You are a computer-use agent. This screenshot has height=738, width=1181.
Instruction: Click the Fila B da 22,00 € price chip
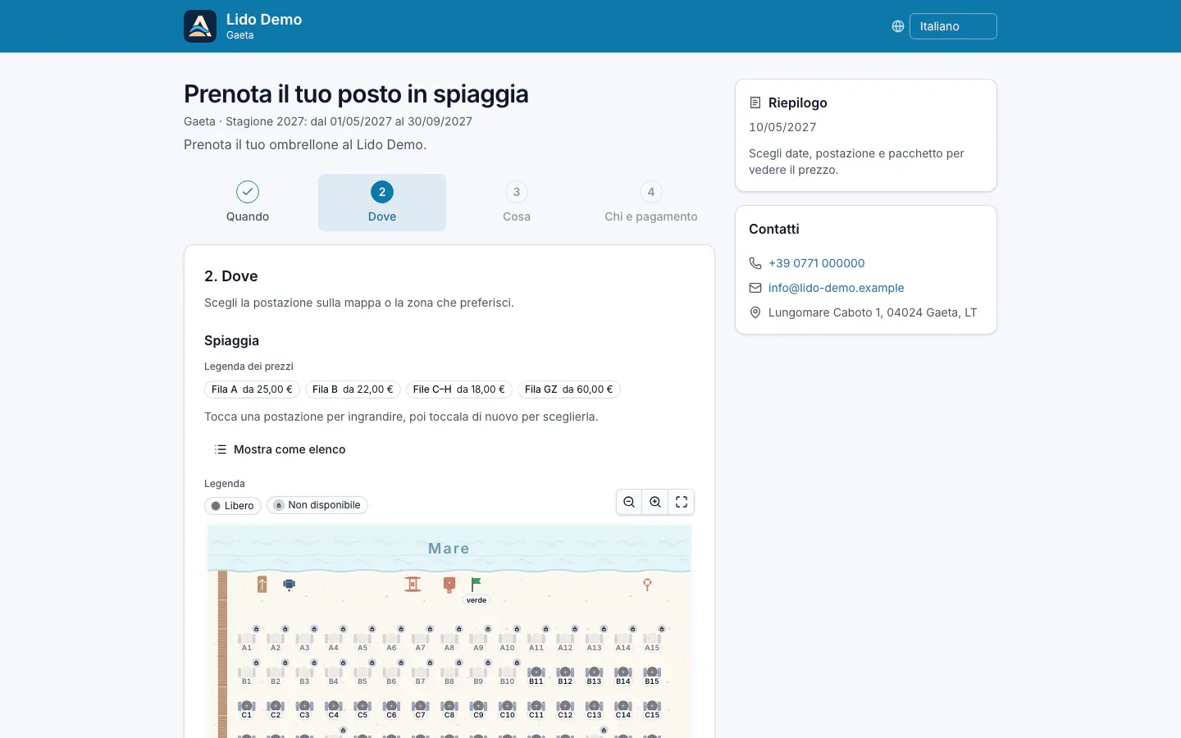click(353, 389)
